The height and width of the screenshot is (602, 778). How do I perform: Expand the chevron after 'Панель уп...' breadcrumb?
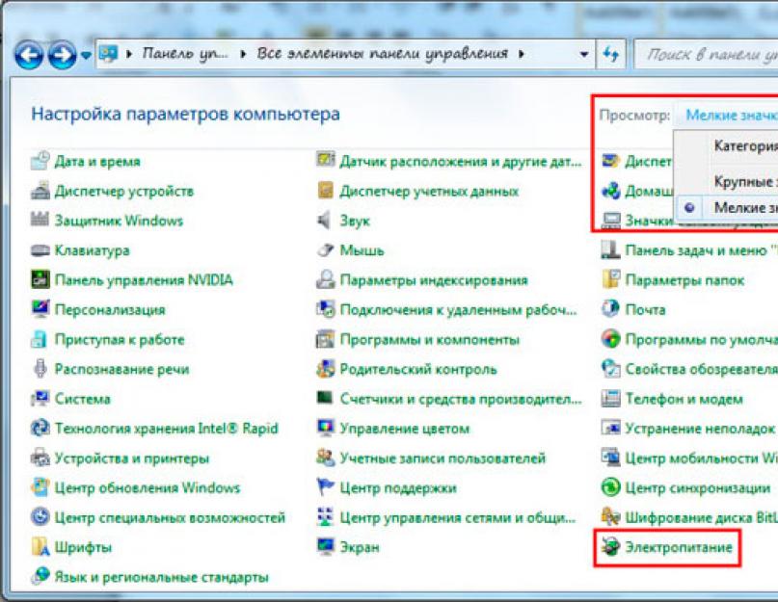point(243,54)
